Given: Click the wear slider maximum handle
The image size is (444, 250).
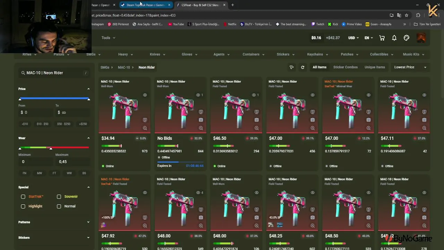Looking at the screenshot, I should [51, 148].
